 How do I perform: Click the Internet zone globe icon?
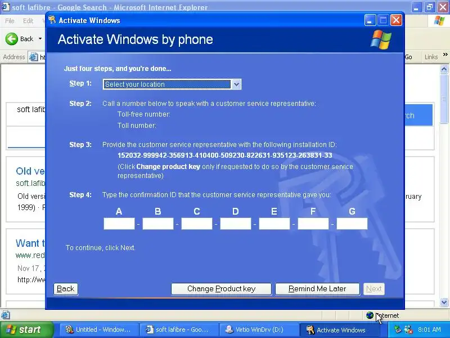370,315
